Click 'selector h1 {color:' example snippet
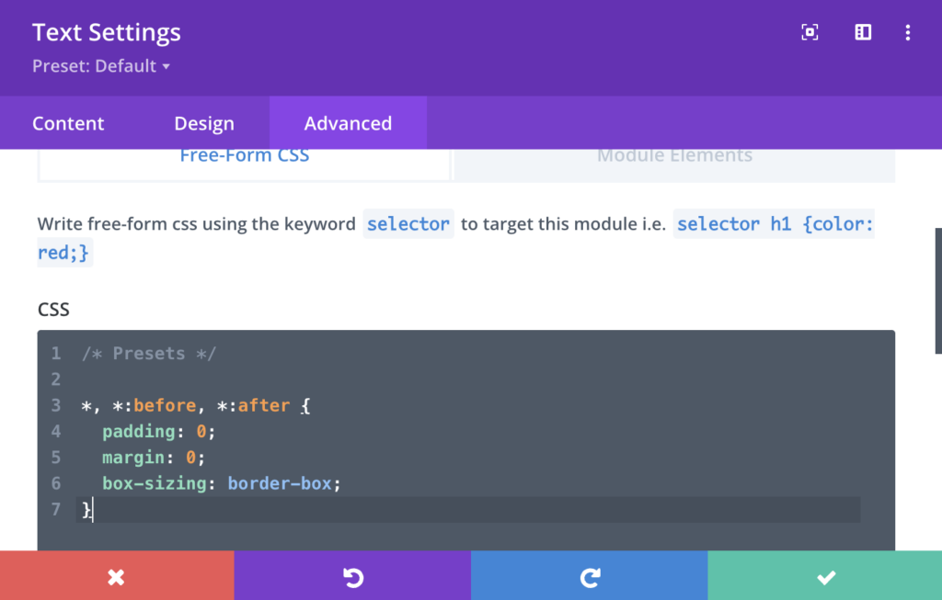 [775, 224]
